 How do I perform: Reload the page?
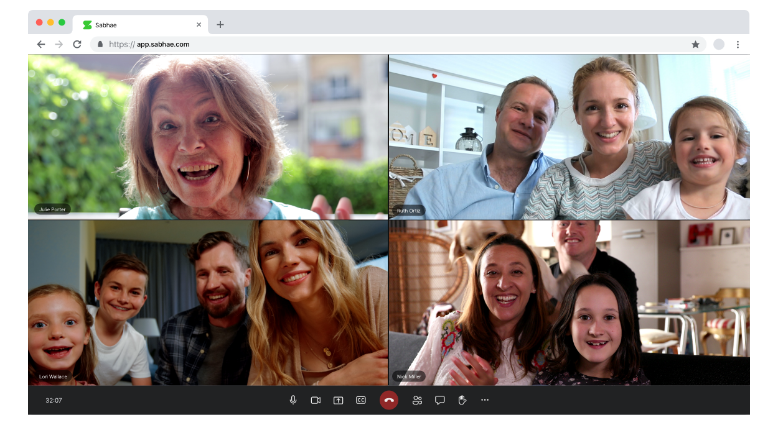[77, 44]
